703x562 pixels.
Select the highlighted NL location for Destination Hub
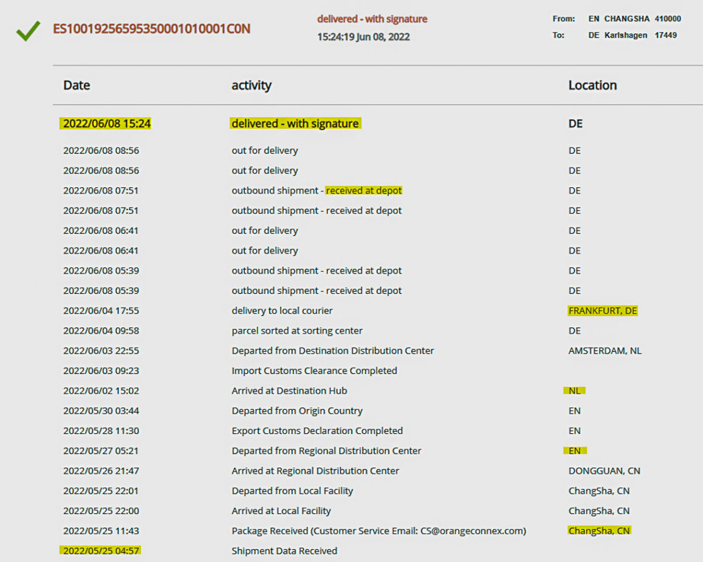(x=574, y=391)
